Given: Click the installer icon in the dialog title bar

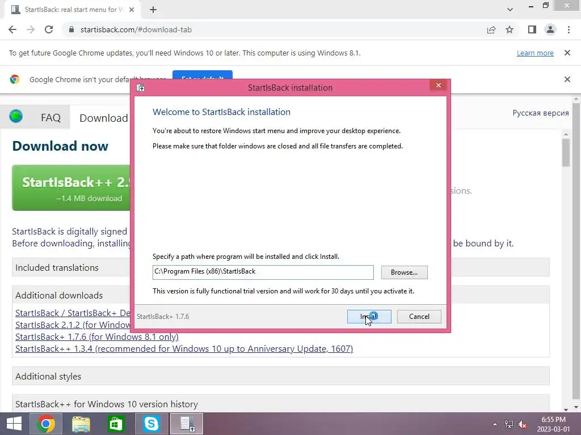Looking at the screenshot, I should tap(141, 88).
